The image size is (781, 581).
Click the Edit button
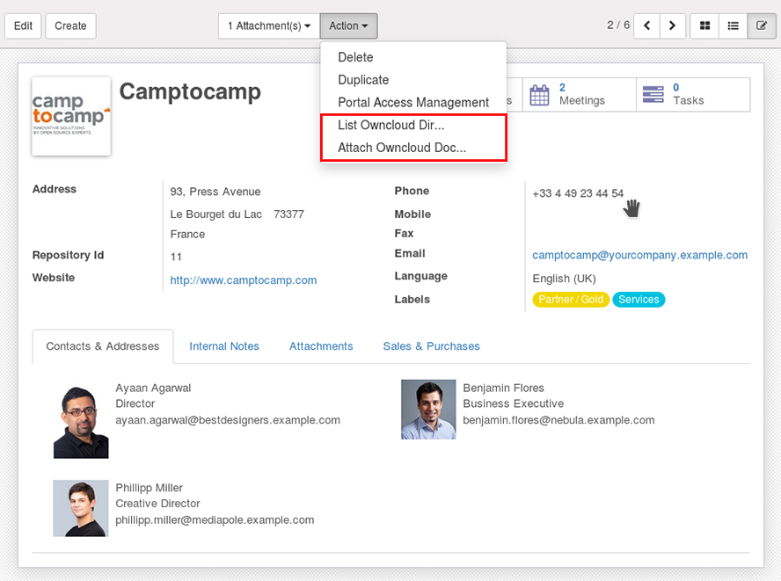[x=24, y=25]
